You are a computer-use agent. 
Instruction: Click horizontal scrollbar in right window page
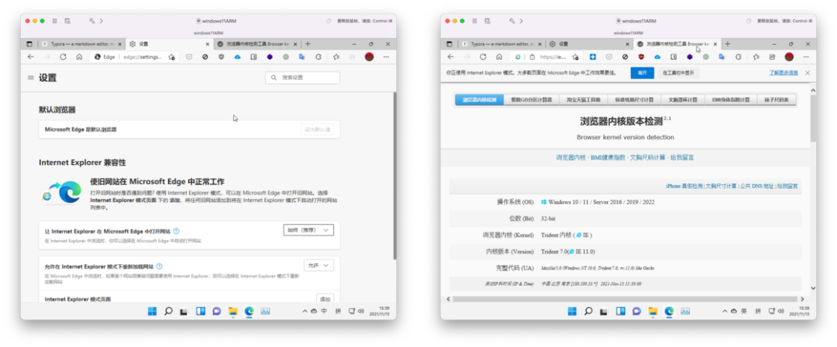pos(625,299)
